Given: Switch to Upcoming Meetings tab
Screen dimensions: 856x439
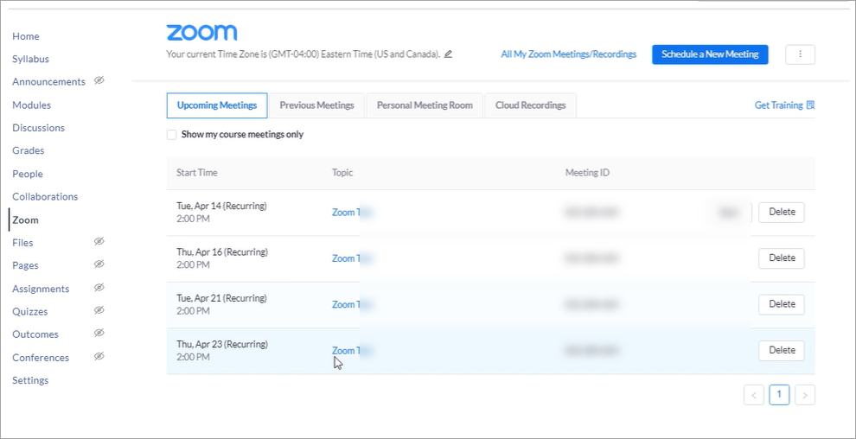Looking at the screenshot, I should [217, 105].
